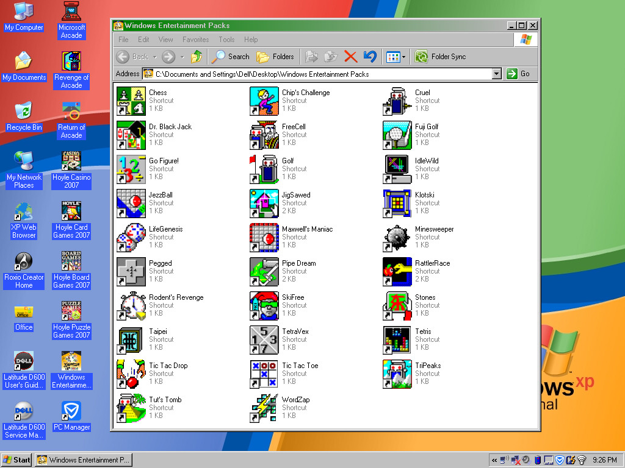Click the Delete red X toolbar icon
Viewport: 625px width, 468px height.
(x=351, y=57)
